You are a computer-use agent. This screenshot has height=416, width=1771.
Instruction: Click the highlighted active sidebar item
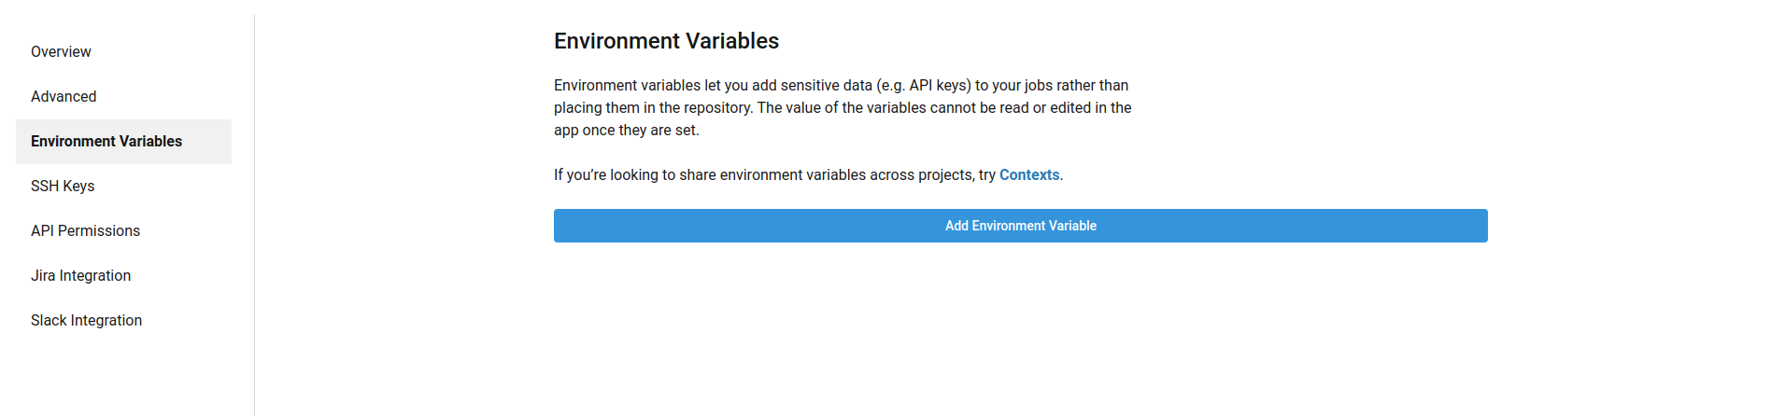[123, 142]
